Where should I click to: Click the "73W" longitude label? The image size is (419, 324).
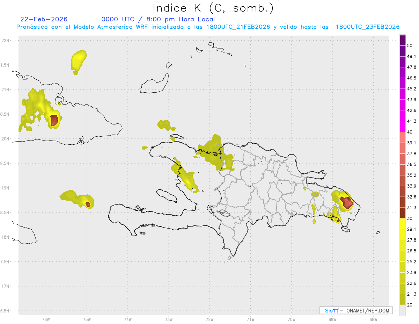point(169,319)
